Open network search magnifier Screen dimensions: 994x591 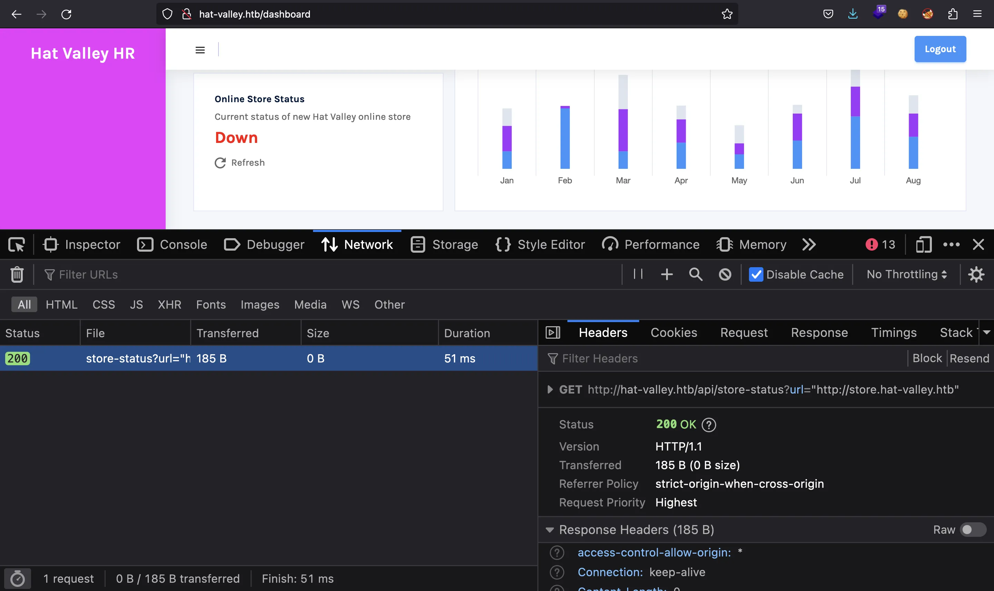click(696, 274)
